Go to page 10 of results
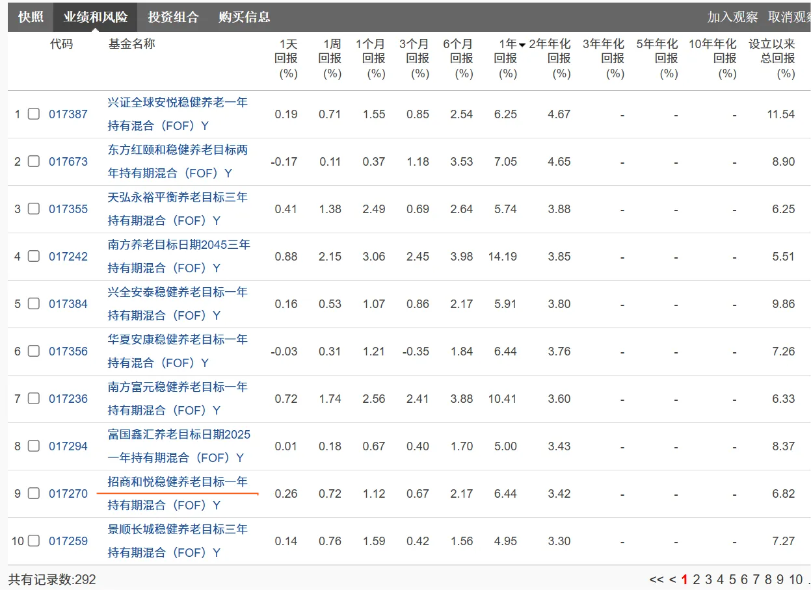The width and height of the screenshot is (811, 590). 796,580
